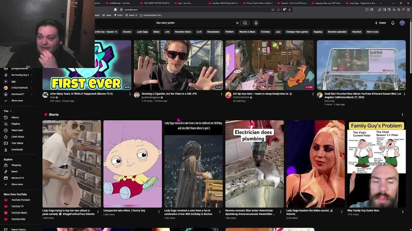The width and height of the screenshot is (412, 231).
Task: Switch to THE HARRY POTTER SHOW browser tab
Action: tap(155, 3)
